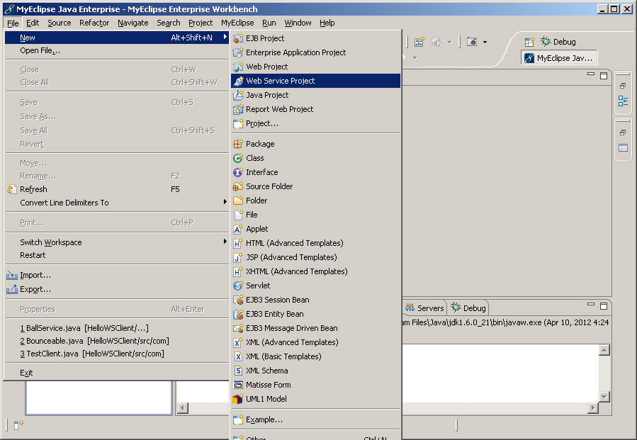This screenshot has height=440, width=637.
Task: Click the Refresh icon in File menu
Action: click(x=12, y=189)
